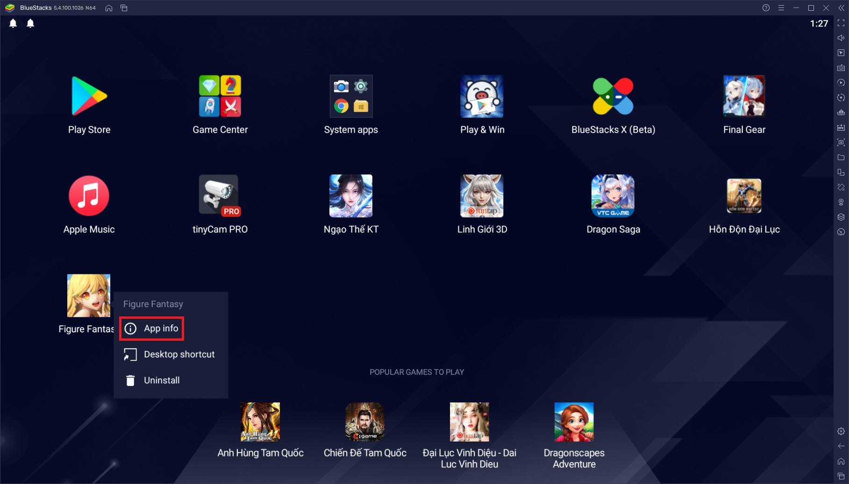Launch Hỗn Độn Đại Lục
The height and width of the screenshot is (484, 849).
click(x=744, y=196)
